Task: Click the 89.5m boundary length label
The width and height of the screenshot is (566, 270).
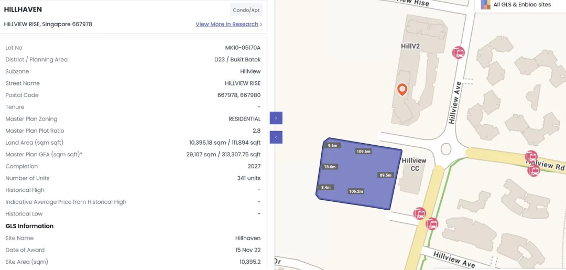Action: tap(386, 175)
